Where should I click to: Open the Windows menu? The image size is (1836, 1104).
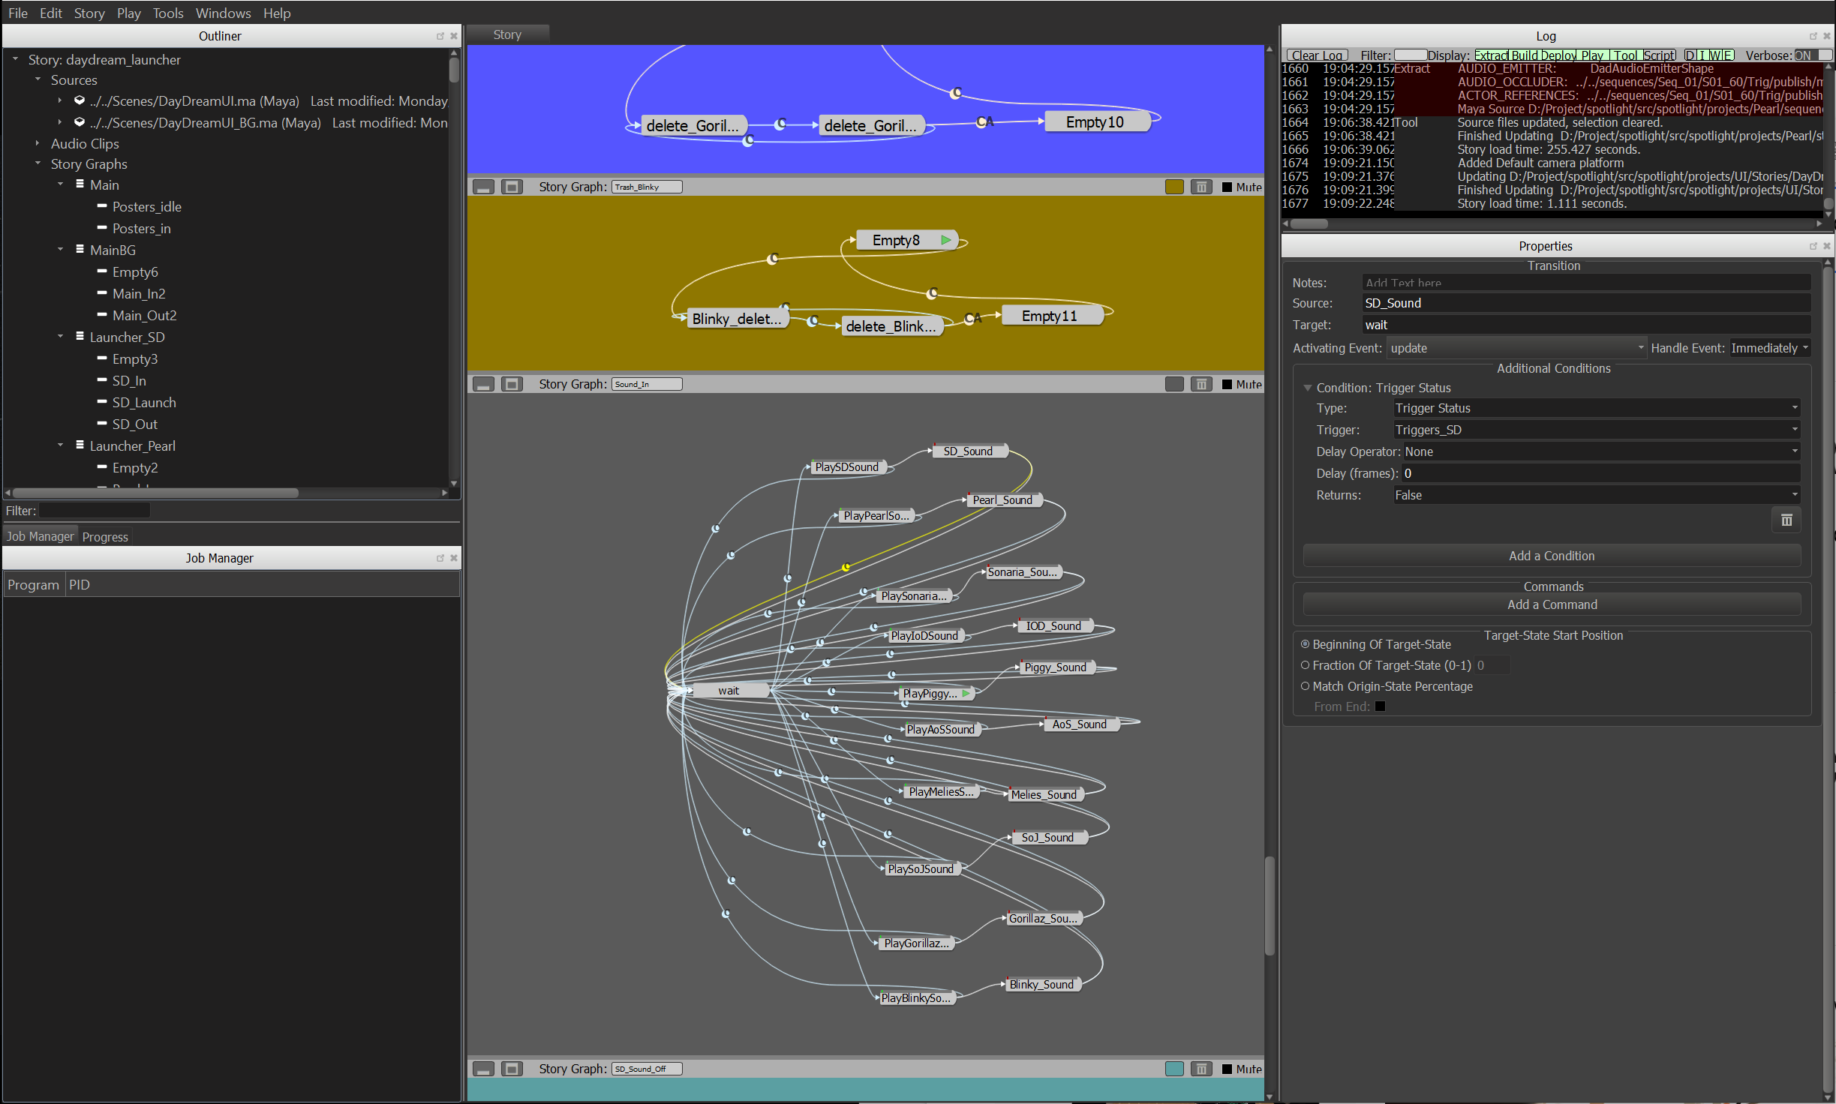[x=223, y=13]
